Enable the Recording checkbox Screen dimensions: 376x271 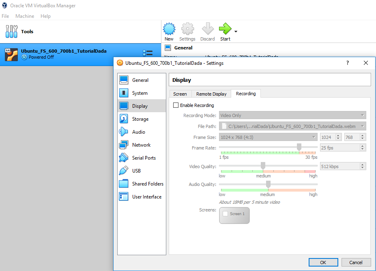point(176,105)
